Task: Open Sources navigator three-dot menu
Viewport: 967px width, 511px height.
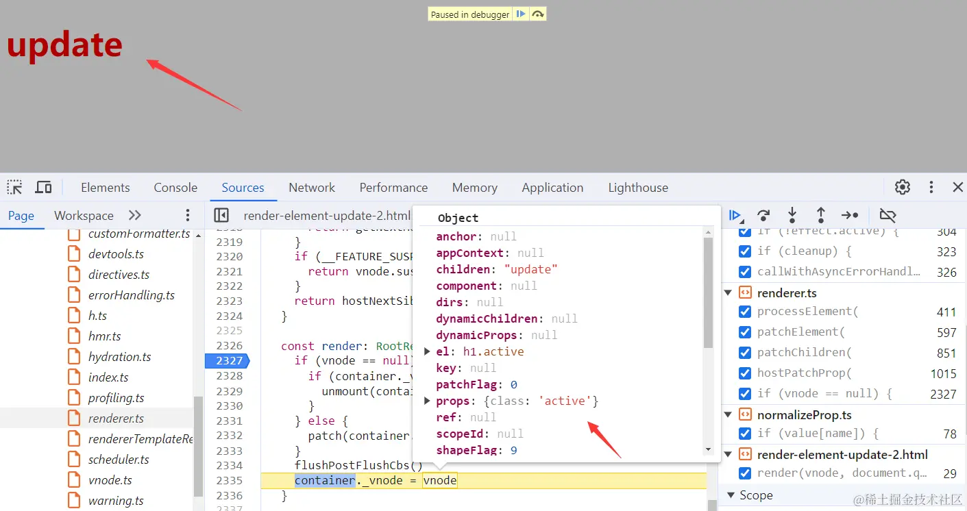Action: click(188, 215)
